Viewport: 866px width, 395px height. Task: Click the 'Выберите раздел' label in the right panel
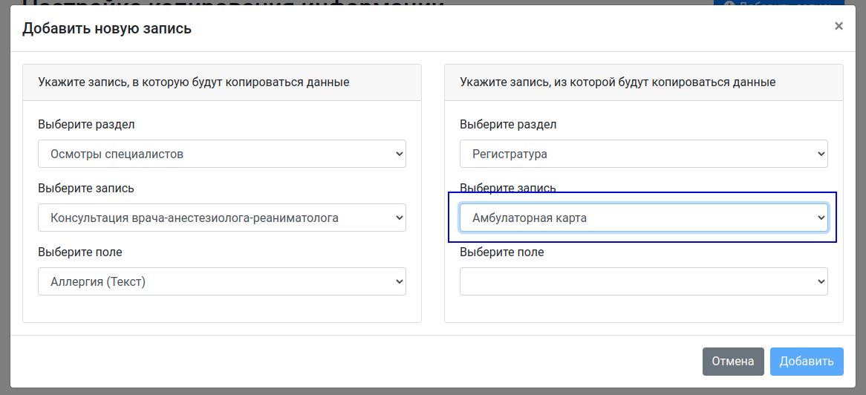(x=508, y=124)
